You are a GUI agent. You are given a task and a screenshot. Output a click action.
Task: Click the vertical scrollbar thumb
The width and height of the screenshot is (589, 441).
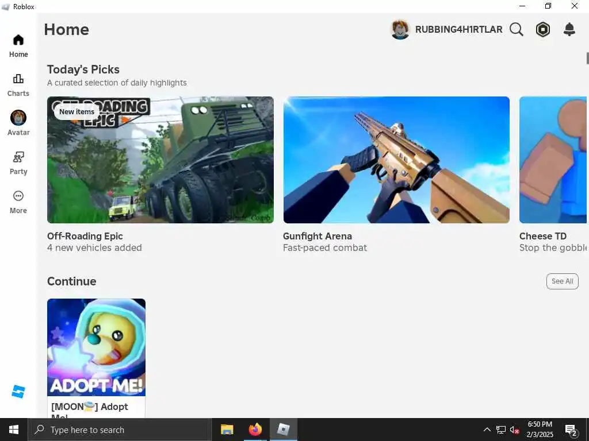pos(587,59)
